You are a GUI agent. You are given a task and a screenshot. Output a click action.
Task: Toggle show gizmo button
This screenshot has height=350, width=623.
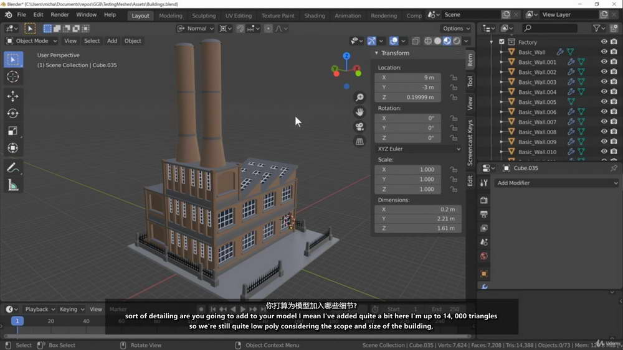coord(371,41)
